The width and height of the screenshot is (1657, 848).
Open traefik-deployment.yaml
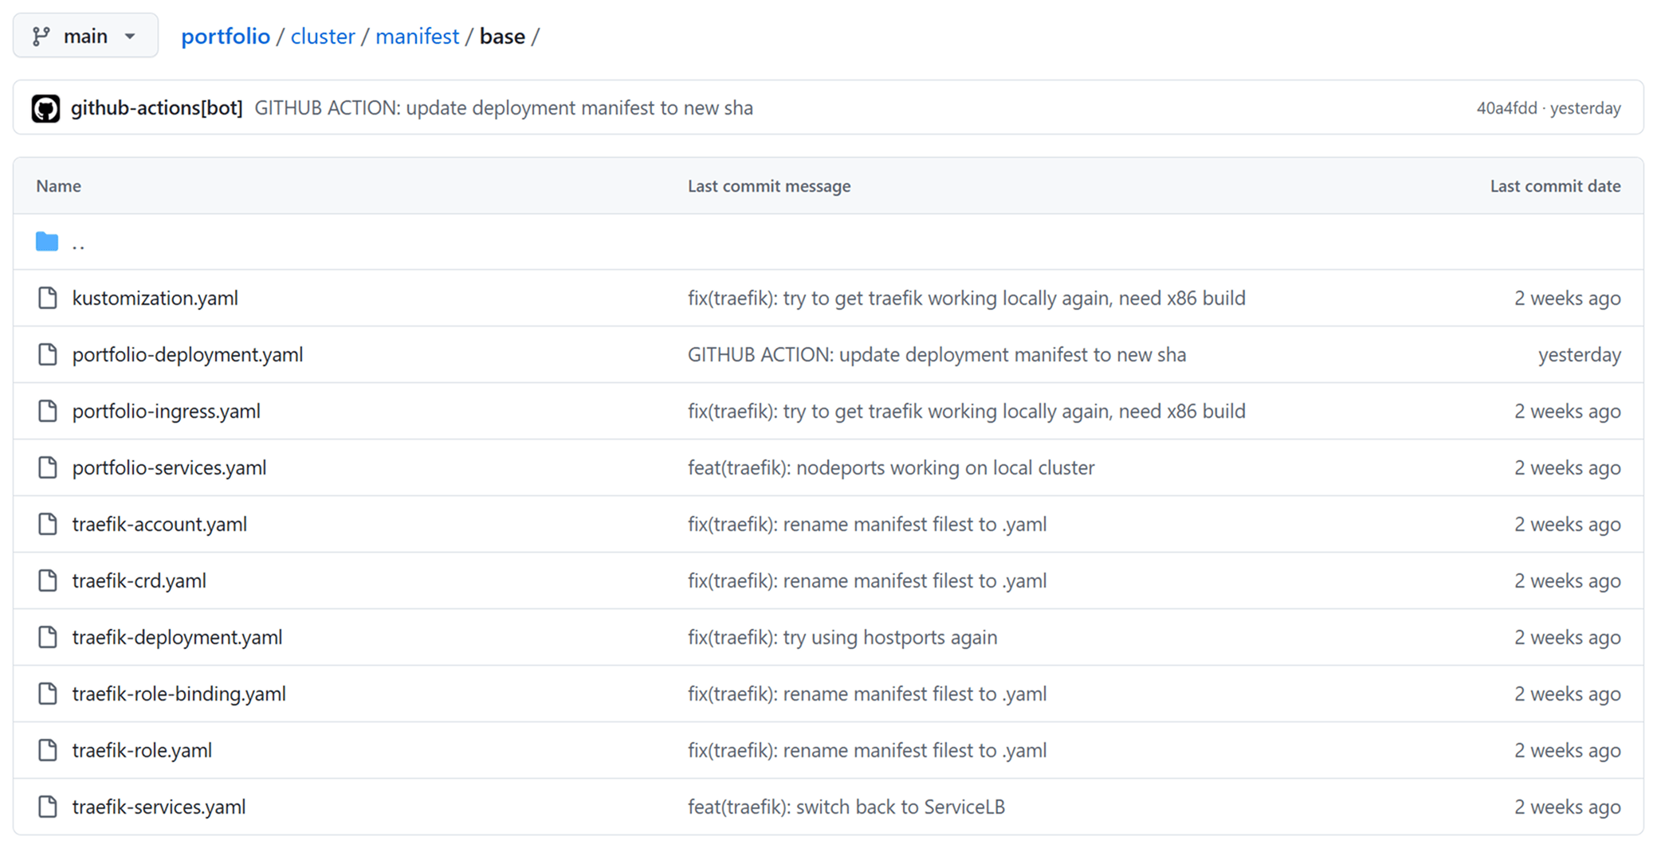177,637
